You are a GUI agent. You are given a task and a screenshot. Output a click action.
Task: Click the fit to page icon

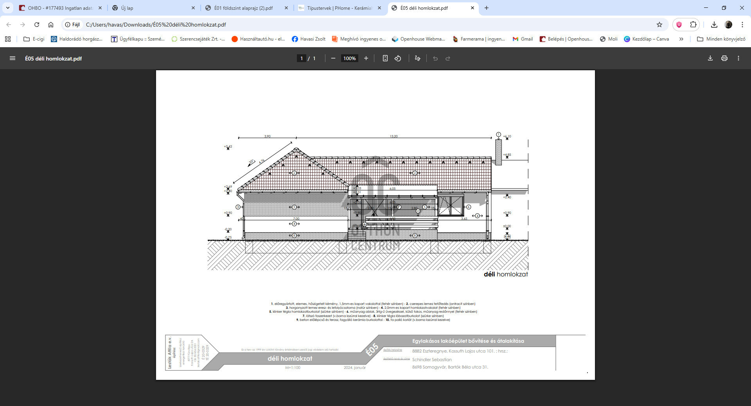click(x=385, y=59)
